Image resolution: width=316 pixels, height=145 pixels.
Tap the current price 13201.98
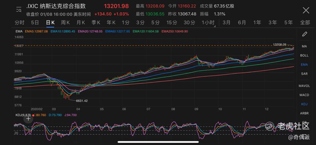(x=116, y=6)
